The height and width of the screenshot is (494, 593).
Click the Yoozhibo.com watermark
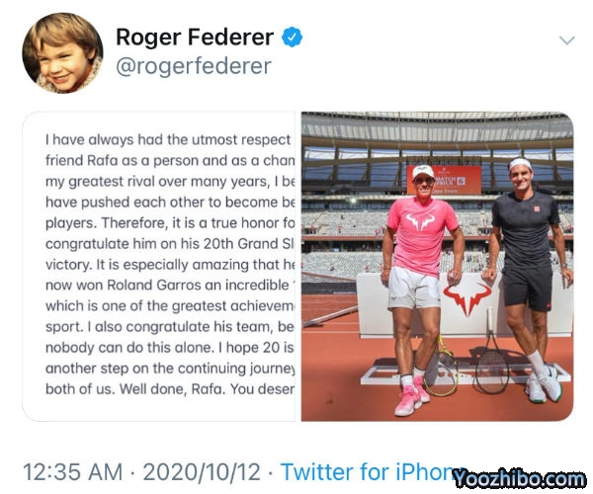[519, 478]
